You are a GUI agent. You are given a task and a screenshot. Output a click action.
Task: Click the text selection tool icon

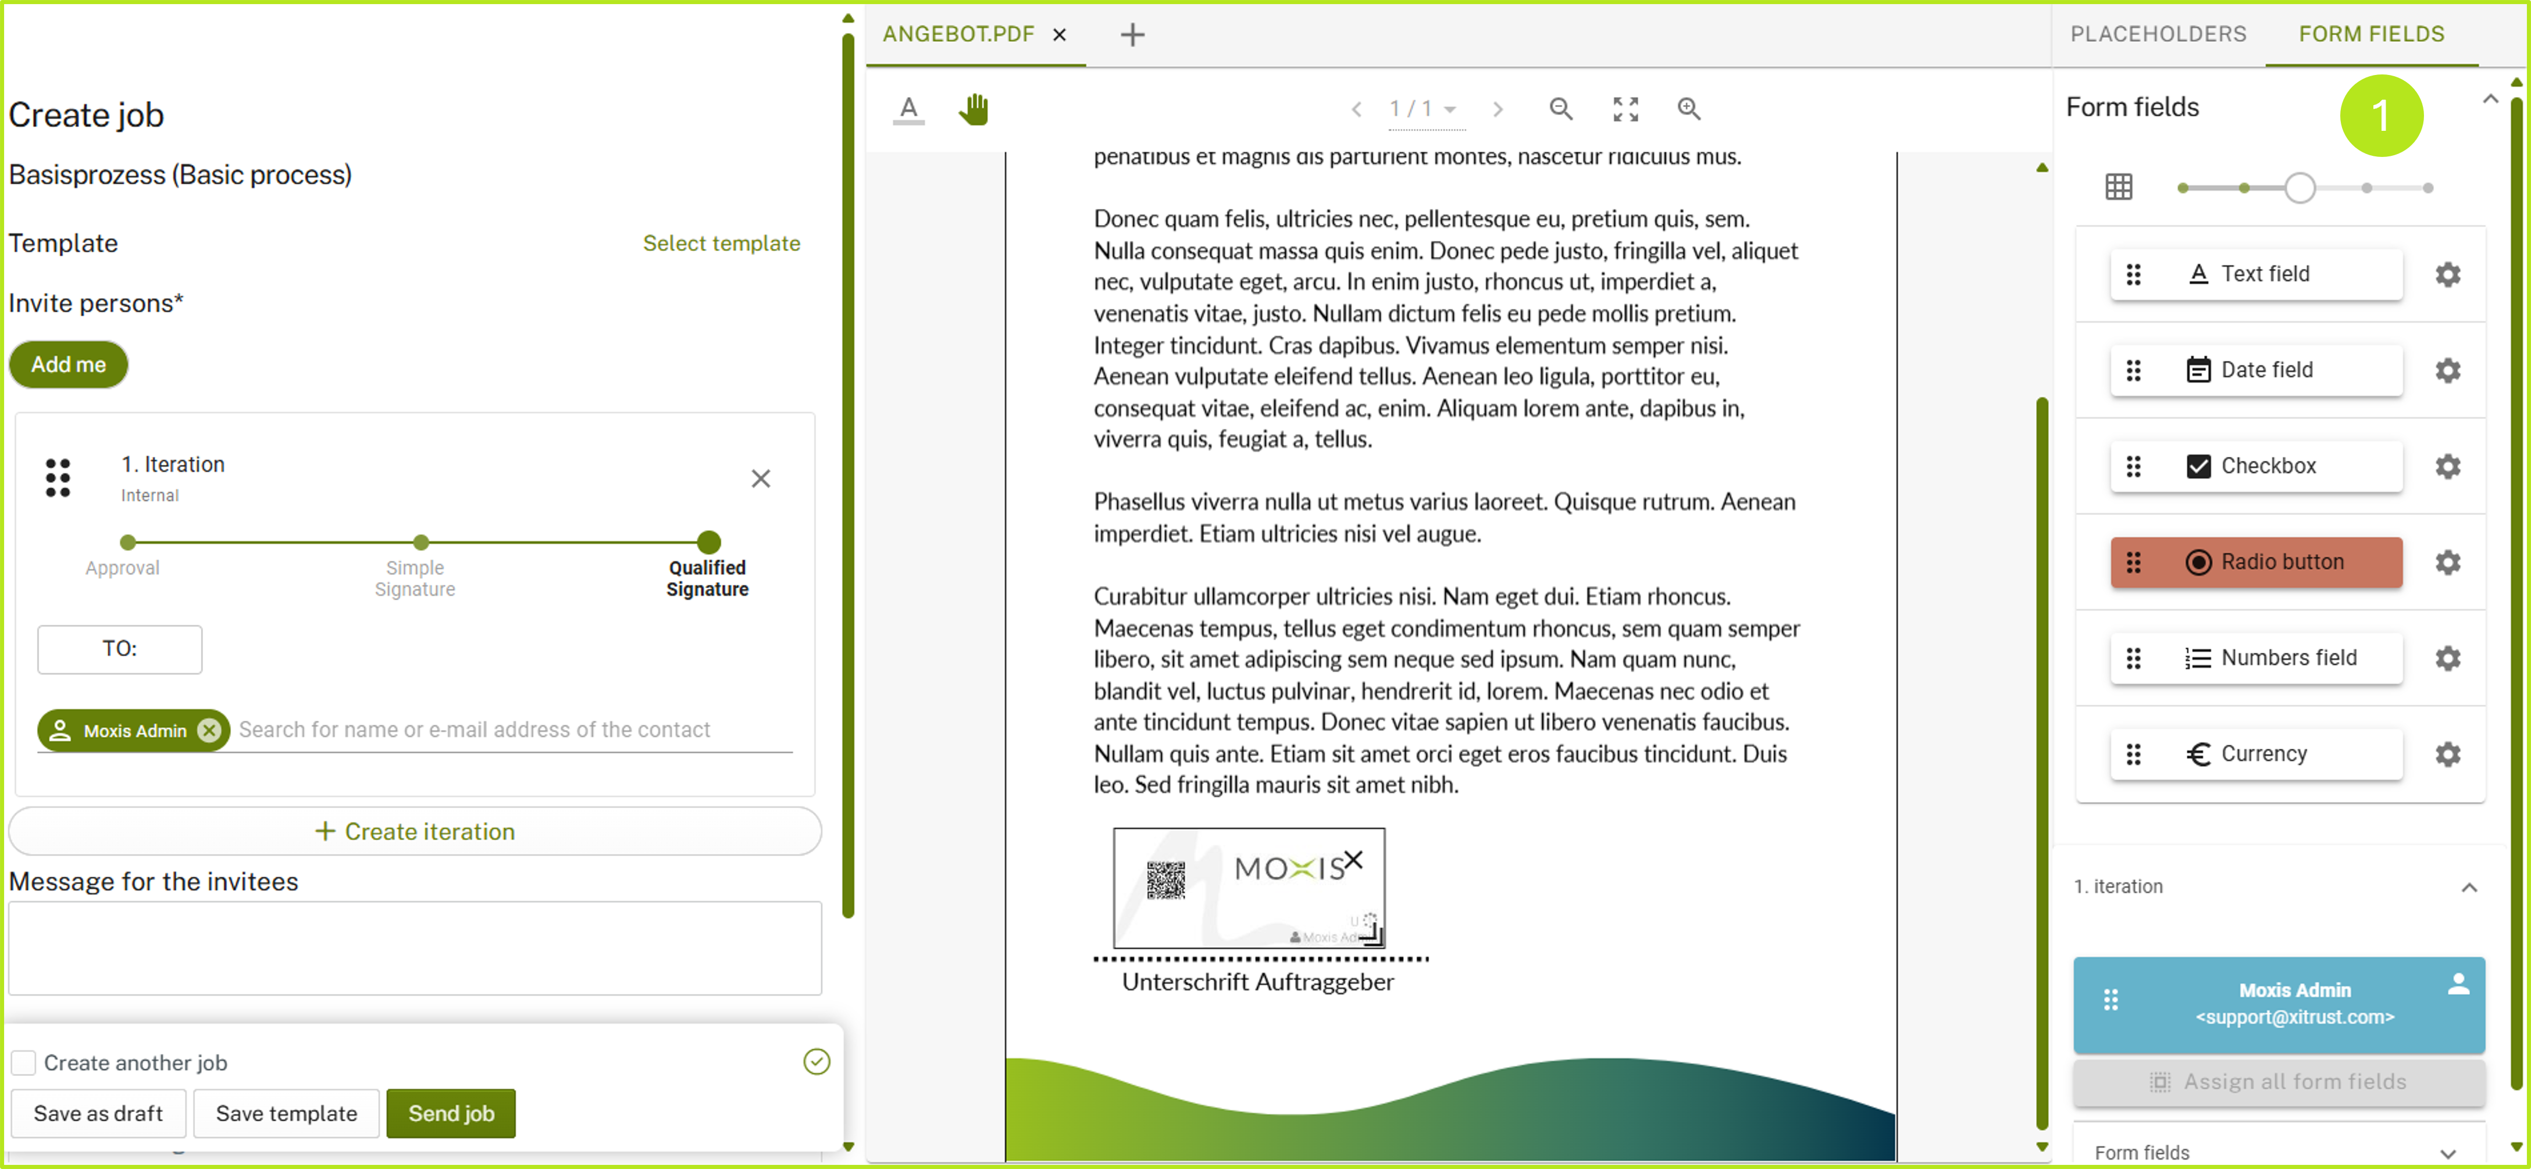(909, 109)
